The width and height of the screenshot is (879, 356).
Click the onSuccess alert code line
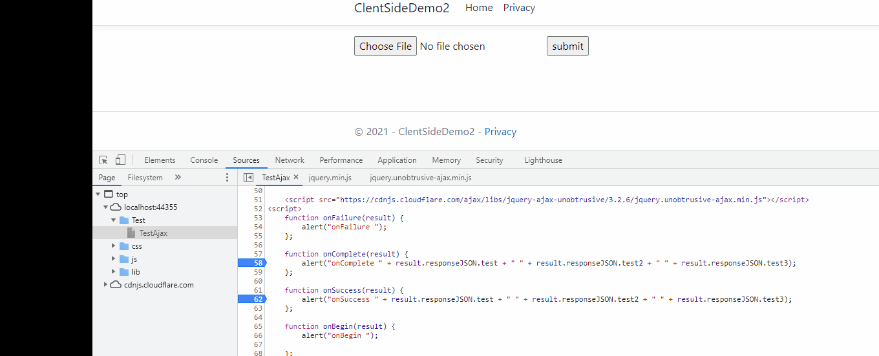click(x=547, y=299)
